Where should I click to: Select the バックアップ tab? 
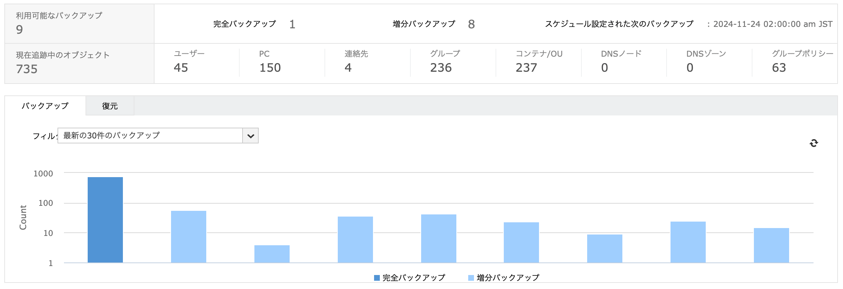pyautogui.click(x=45, y=106)
